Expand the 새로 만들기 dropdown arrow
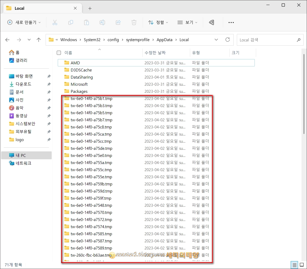 pos(40,22)
